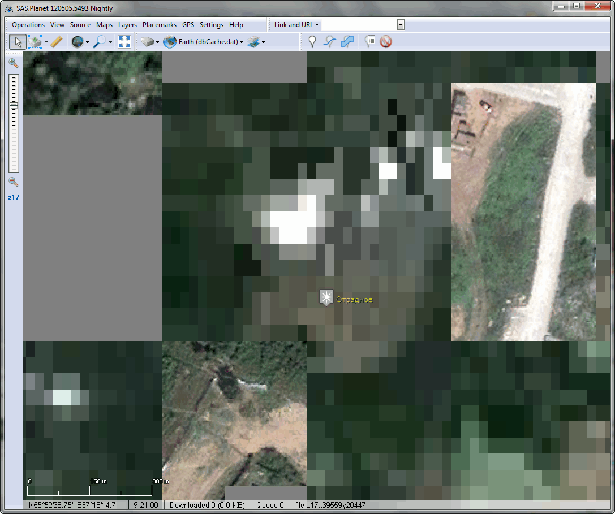Toggle the cache source drive icon
The height and width of the screenshot is (514, 615).
(148, 42)
